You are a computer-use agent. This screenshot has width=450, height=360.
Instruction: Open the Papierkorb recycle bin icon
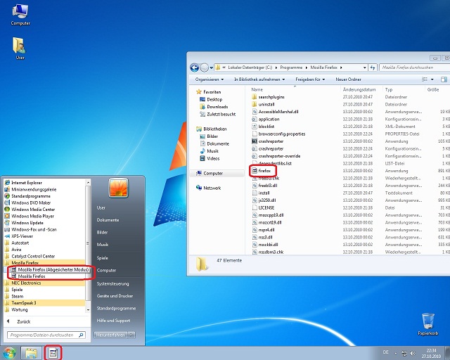pos(427,324)
